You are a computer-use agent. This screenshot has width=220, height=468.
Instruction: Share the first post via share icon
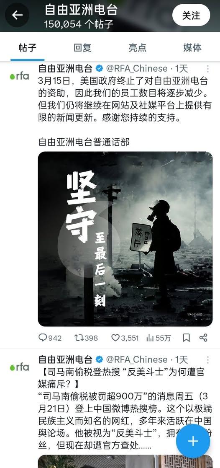pos(203,338)
